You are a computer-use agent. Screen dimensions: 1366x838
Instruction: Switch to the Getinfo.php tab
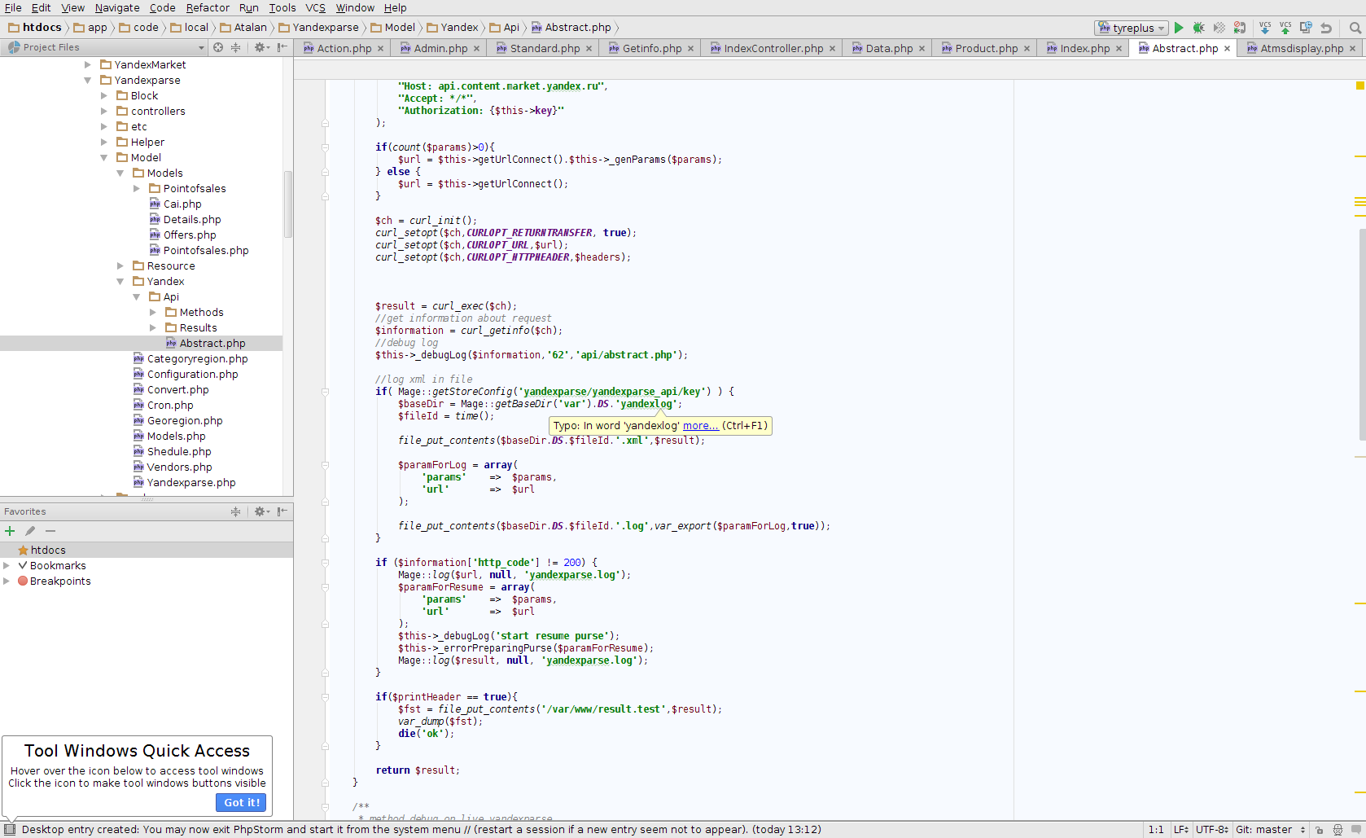(x=651, y=49)
